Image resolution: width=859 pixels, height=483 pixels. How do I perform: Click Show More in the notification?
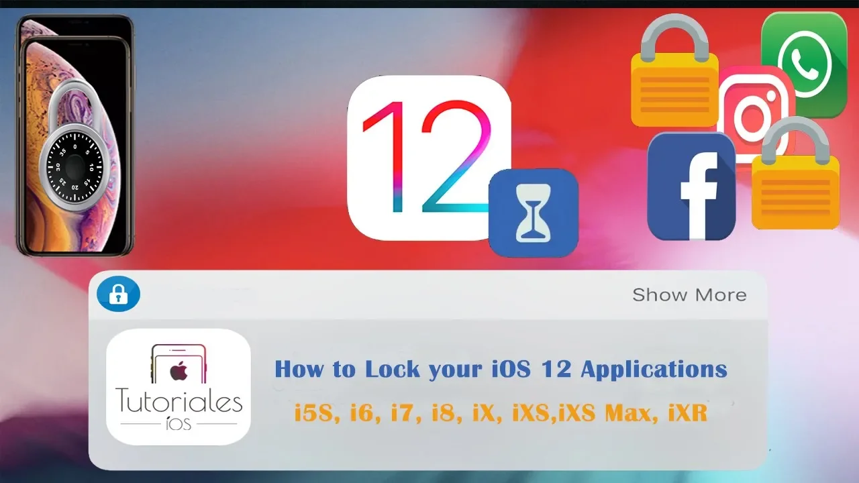tap(689, 294)
